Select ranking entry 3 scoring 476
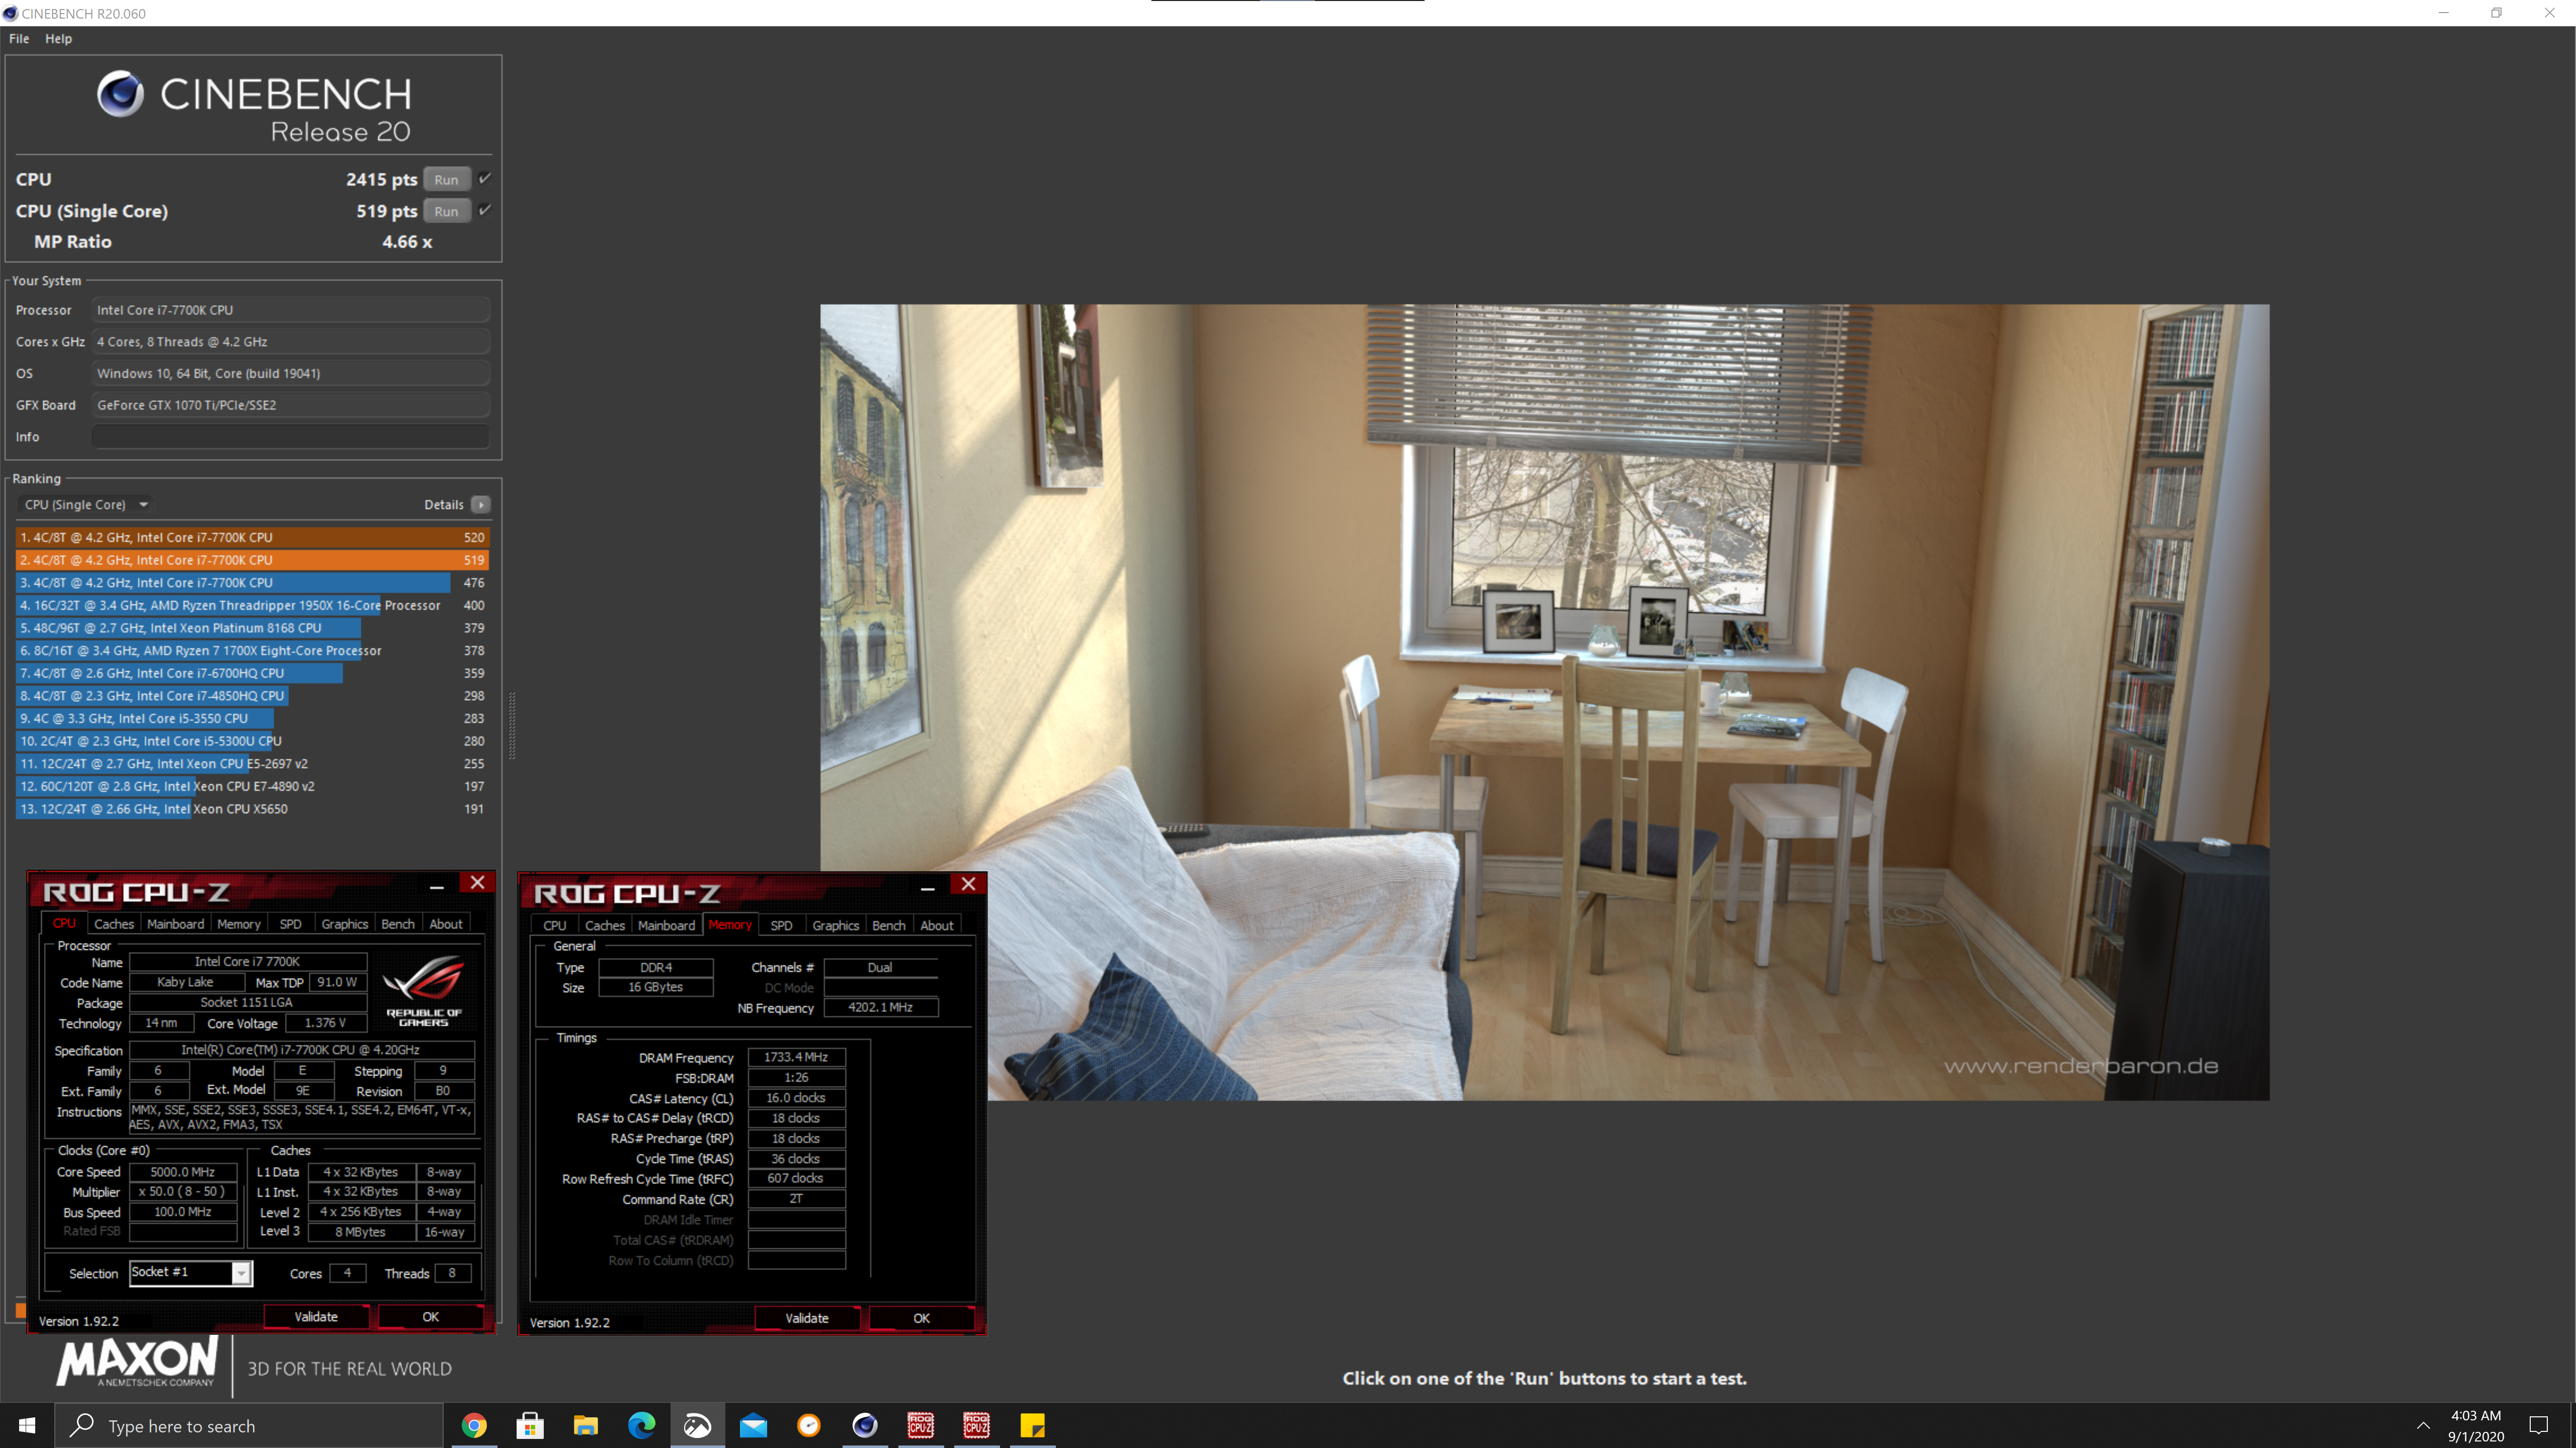The height and width of the screenshot is (1448, 2576). click(252, 583)
